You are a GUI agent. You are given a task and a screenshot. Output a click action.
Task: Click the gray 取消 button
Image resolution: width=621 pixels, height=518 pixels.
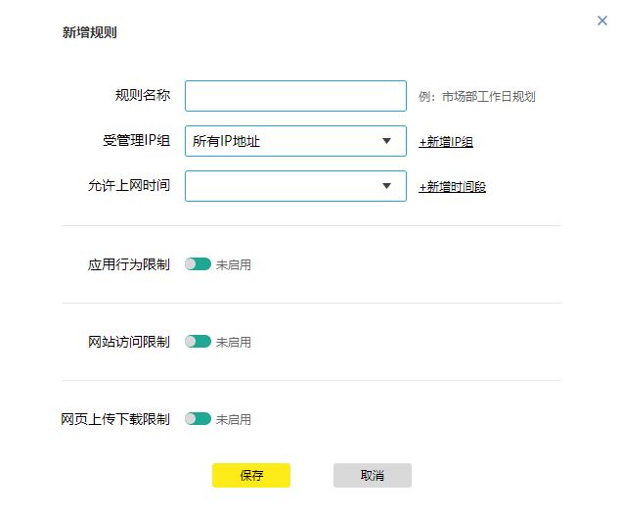373,475
